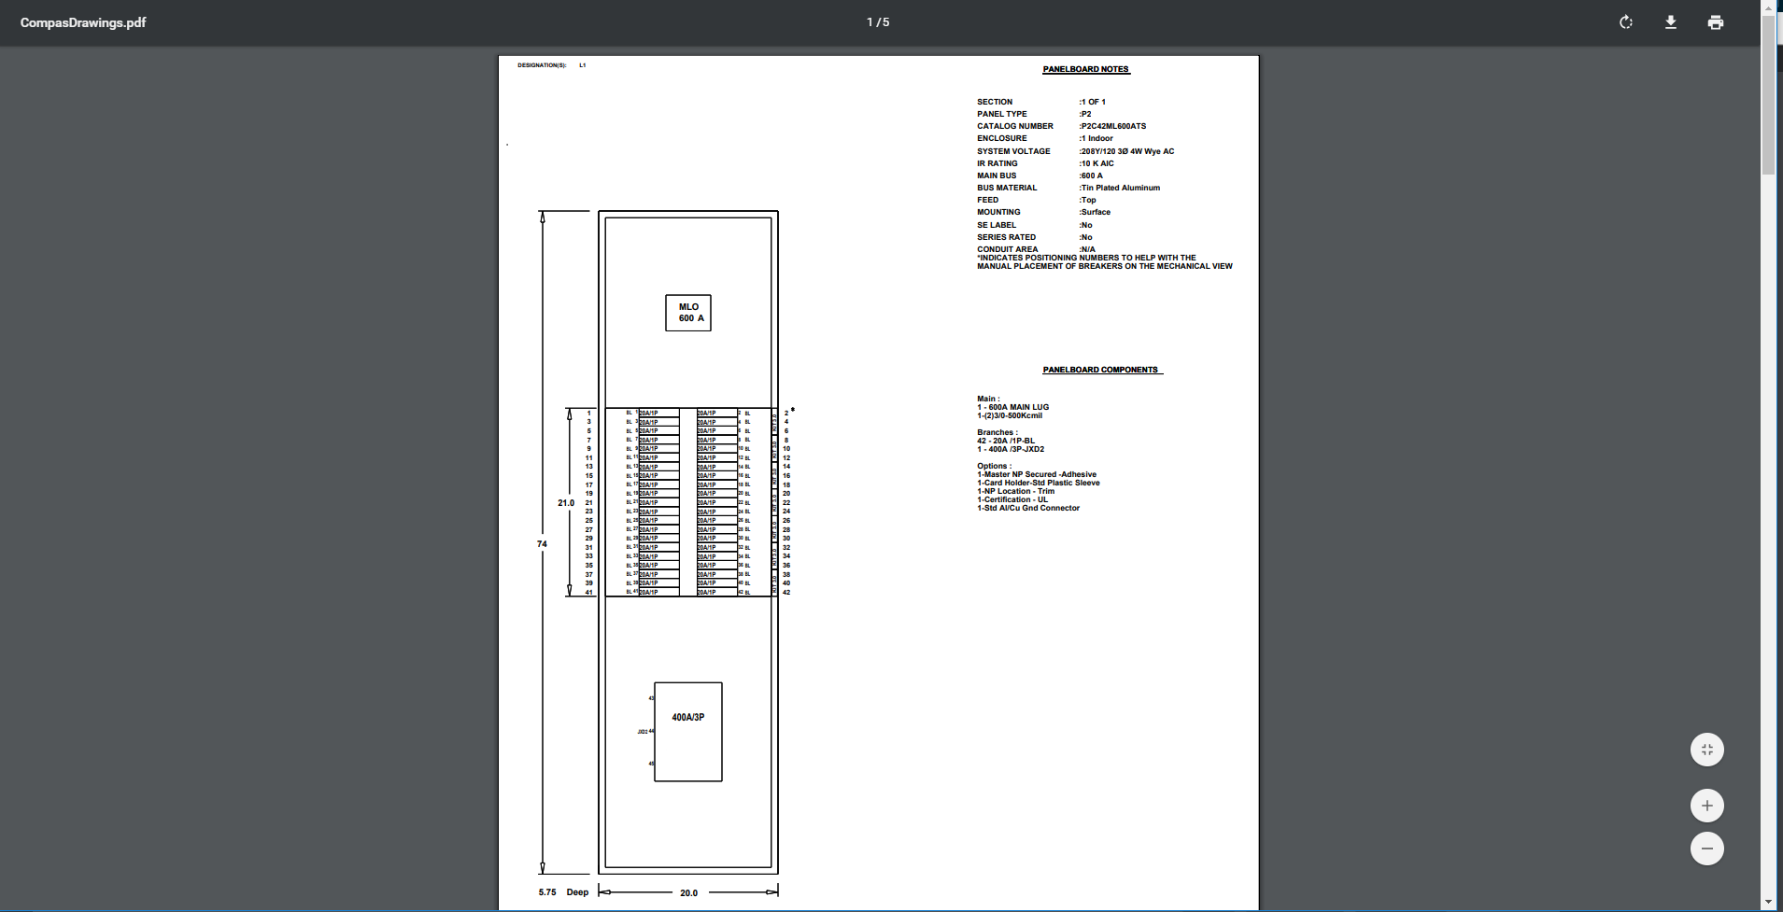The image size is (1783, 912).
Task: Click the PANELBOARD COMPONENTS heading
Action: [x=1102, y=369]
